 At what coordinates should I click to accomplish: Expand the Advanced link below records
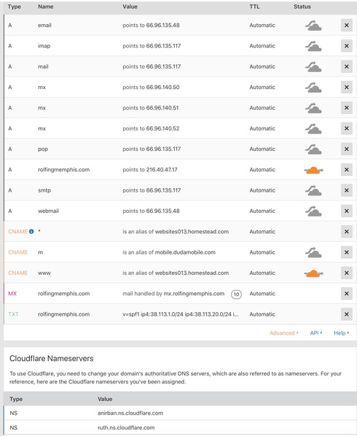(283, 333)
